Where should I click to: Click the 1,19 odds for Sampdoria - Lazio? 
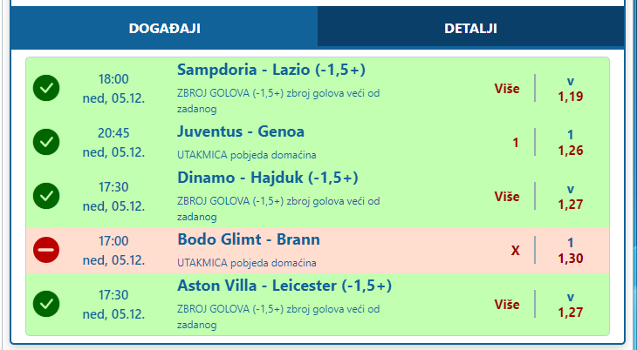571,96
